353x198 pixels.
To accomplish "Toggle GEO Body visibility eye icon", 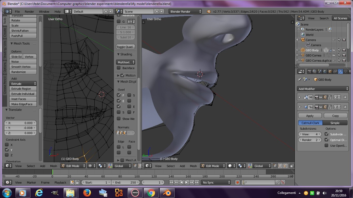I will (x=334, y=50).
